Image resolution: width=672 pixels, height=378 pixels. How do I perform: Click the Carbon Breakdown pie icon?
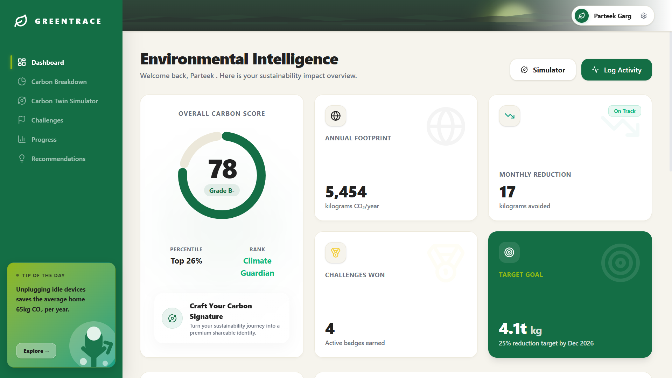point(22,82)
